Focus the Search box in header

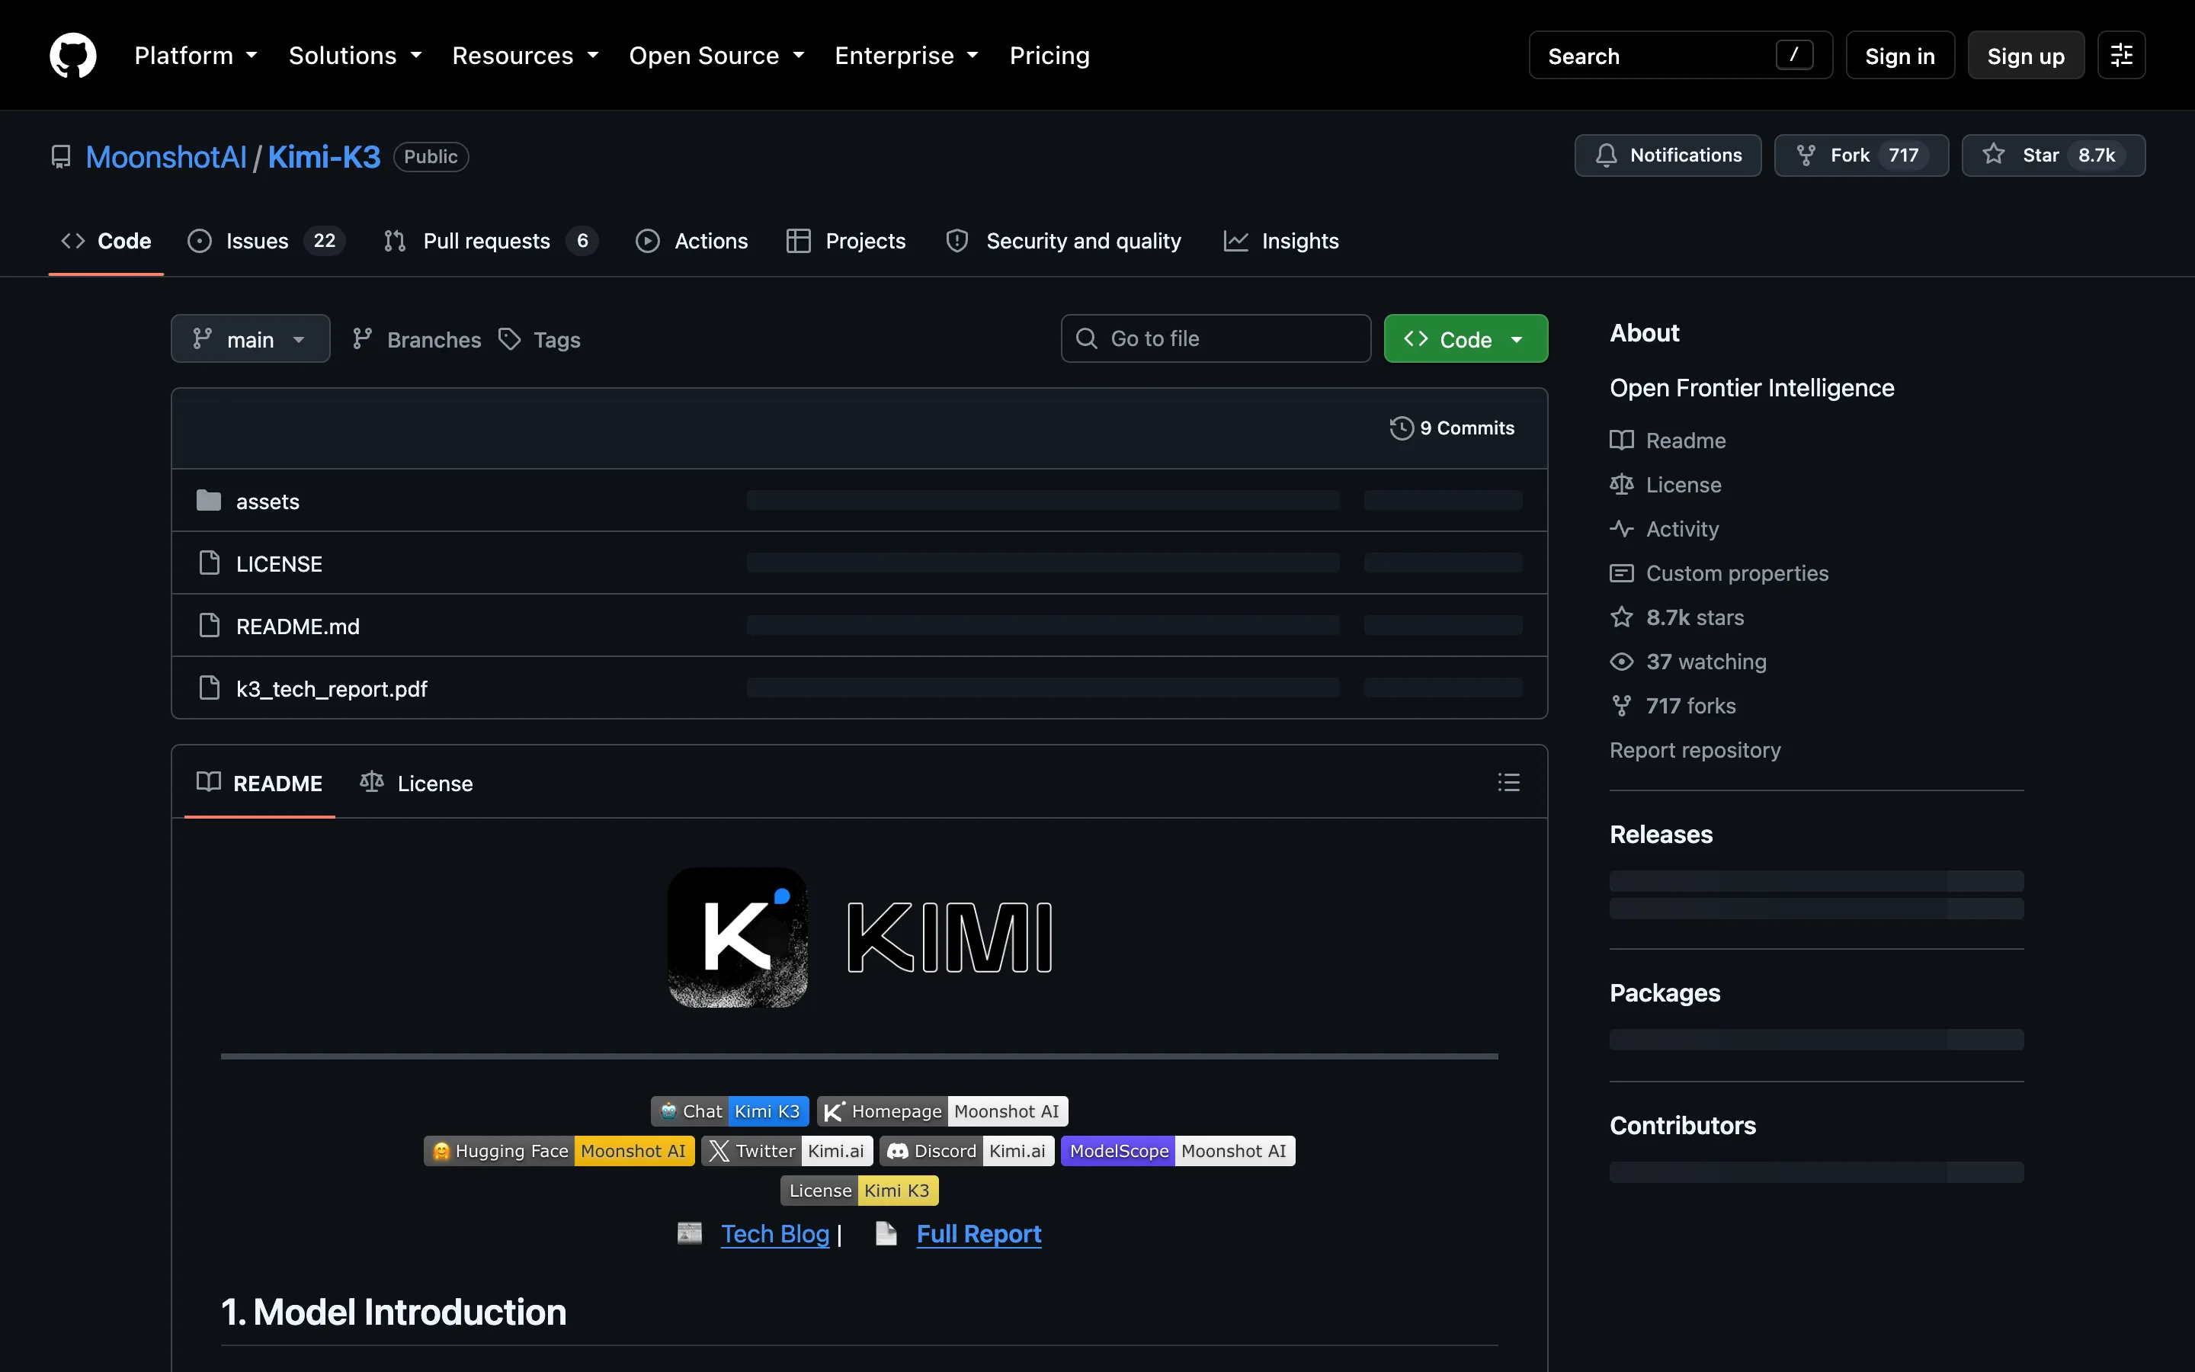(x=1681, y=56)
